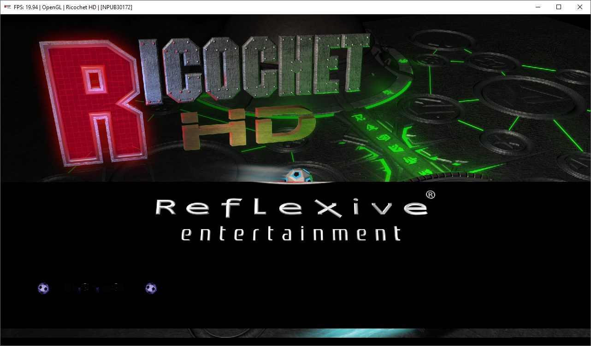Screen dimensions: 591x346
Task: Maximize the Ricochet HD window
Action: (559, 7)
